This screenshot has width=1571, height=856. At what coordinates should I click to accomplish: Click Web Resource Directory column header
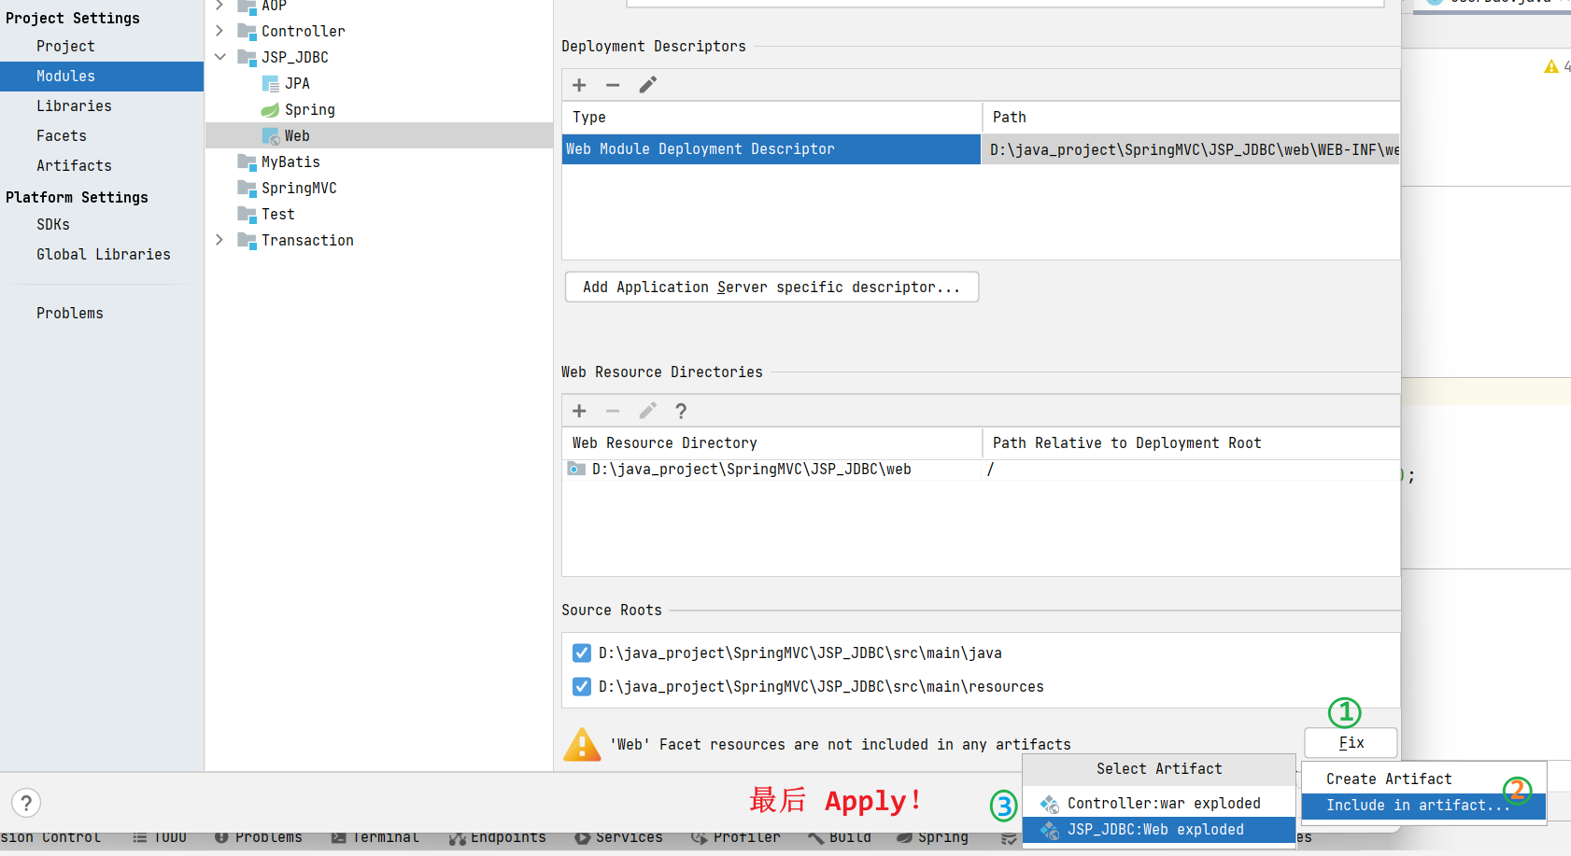click(x=771, y=443)
